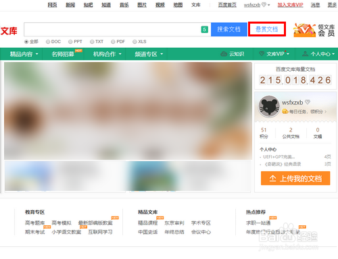This screenshot has width=338, height=259.
Task: Open the 期末考试 link
Action: (x=34, y=232)
